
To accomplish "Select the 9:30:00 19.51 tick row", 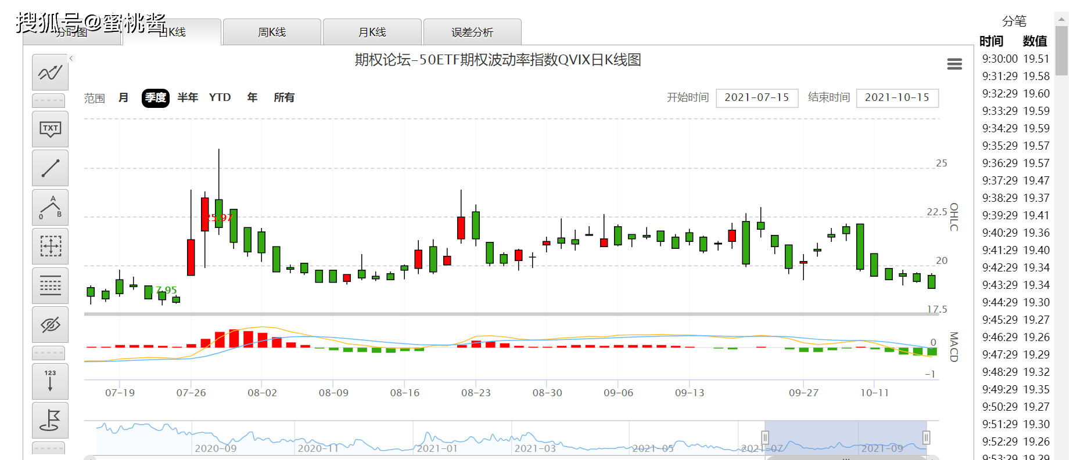I will [1015, 59].
